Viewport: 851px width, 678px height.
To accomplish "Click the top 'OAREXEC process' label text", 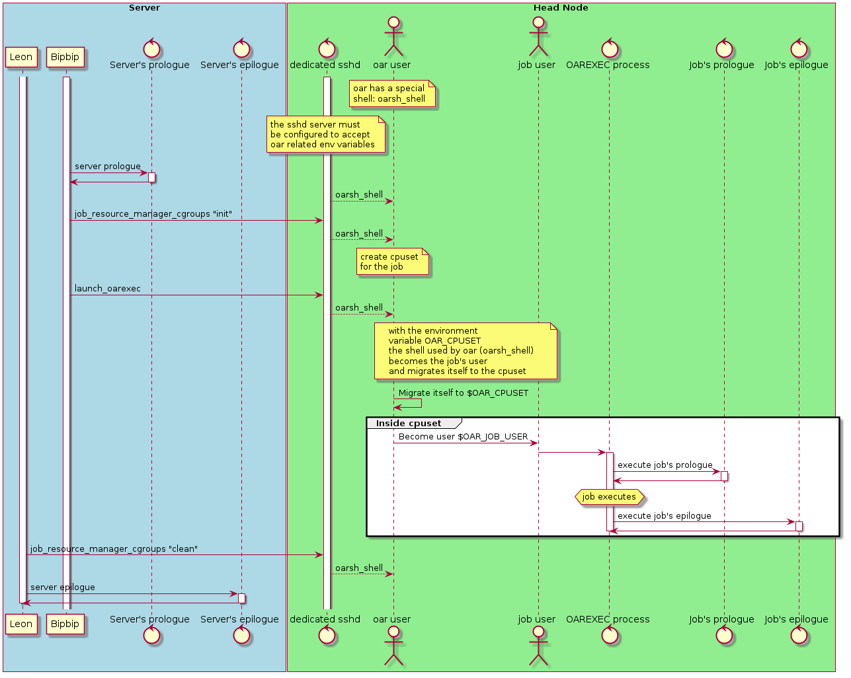I will coord(608,65).
